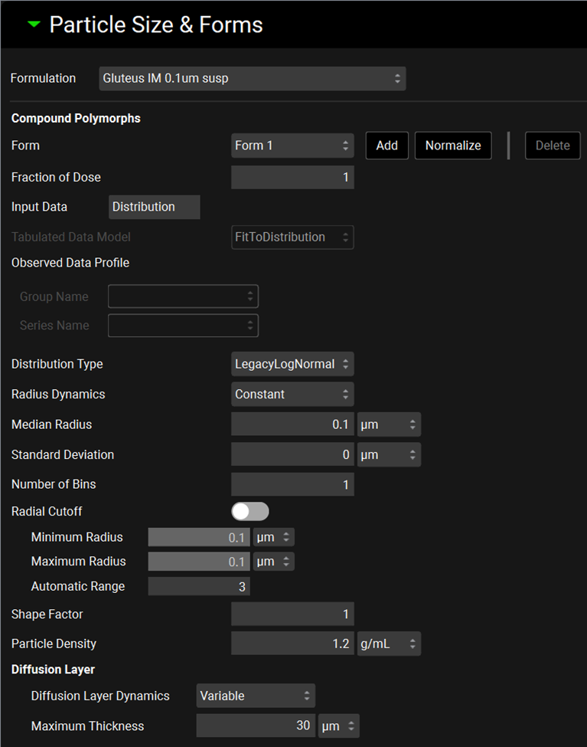Click the Add form button
This screenshot has width=587, height=747.
386,146
